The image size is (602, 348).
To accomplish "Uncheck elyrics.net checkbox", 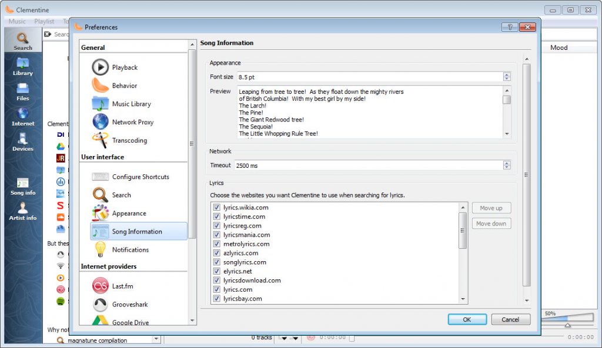I will click(216, 271).
